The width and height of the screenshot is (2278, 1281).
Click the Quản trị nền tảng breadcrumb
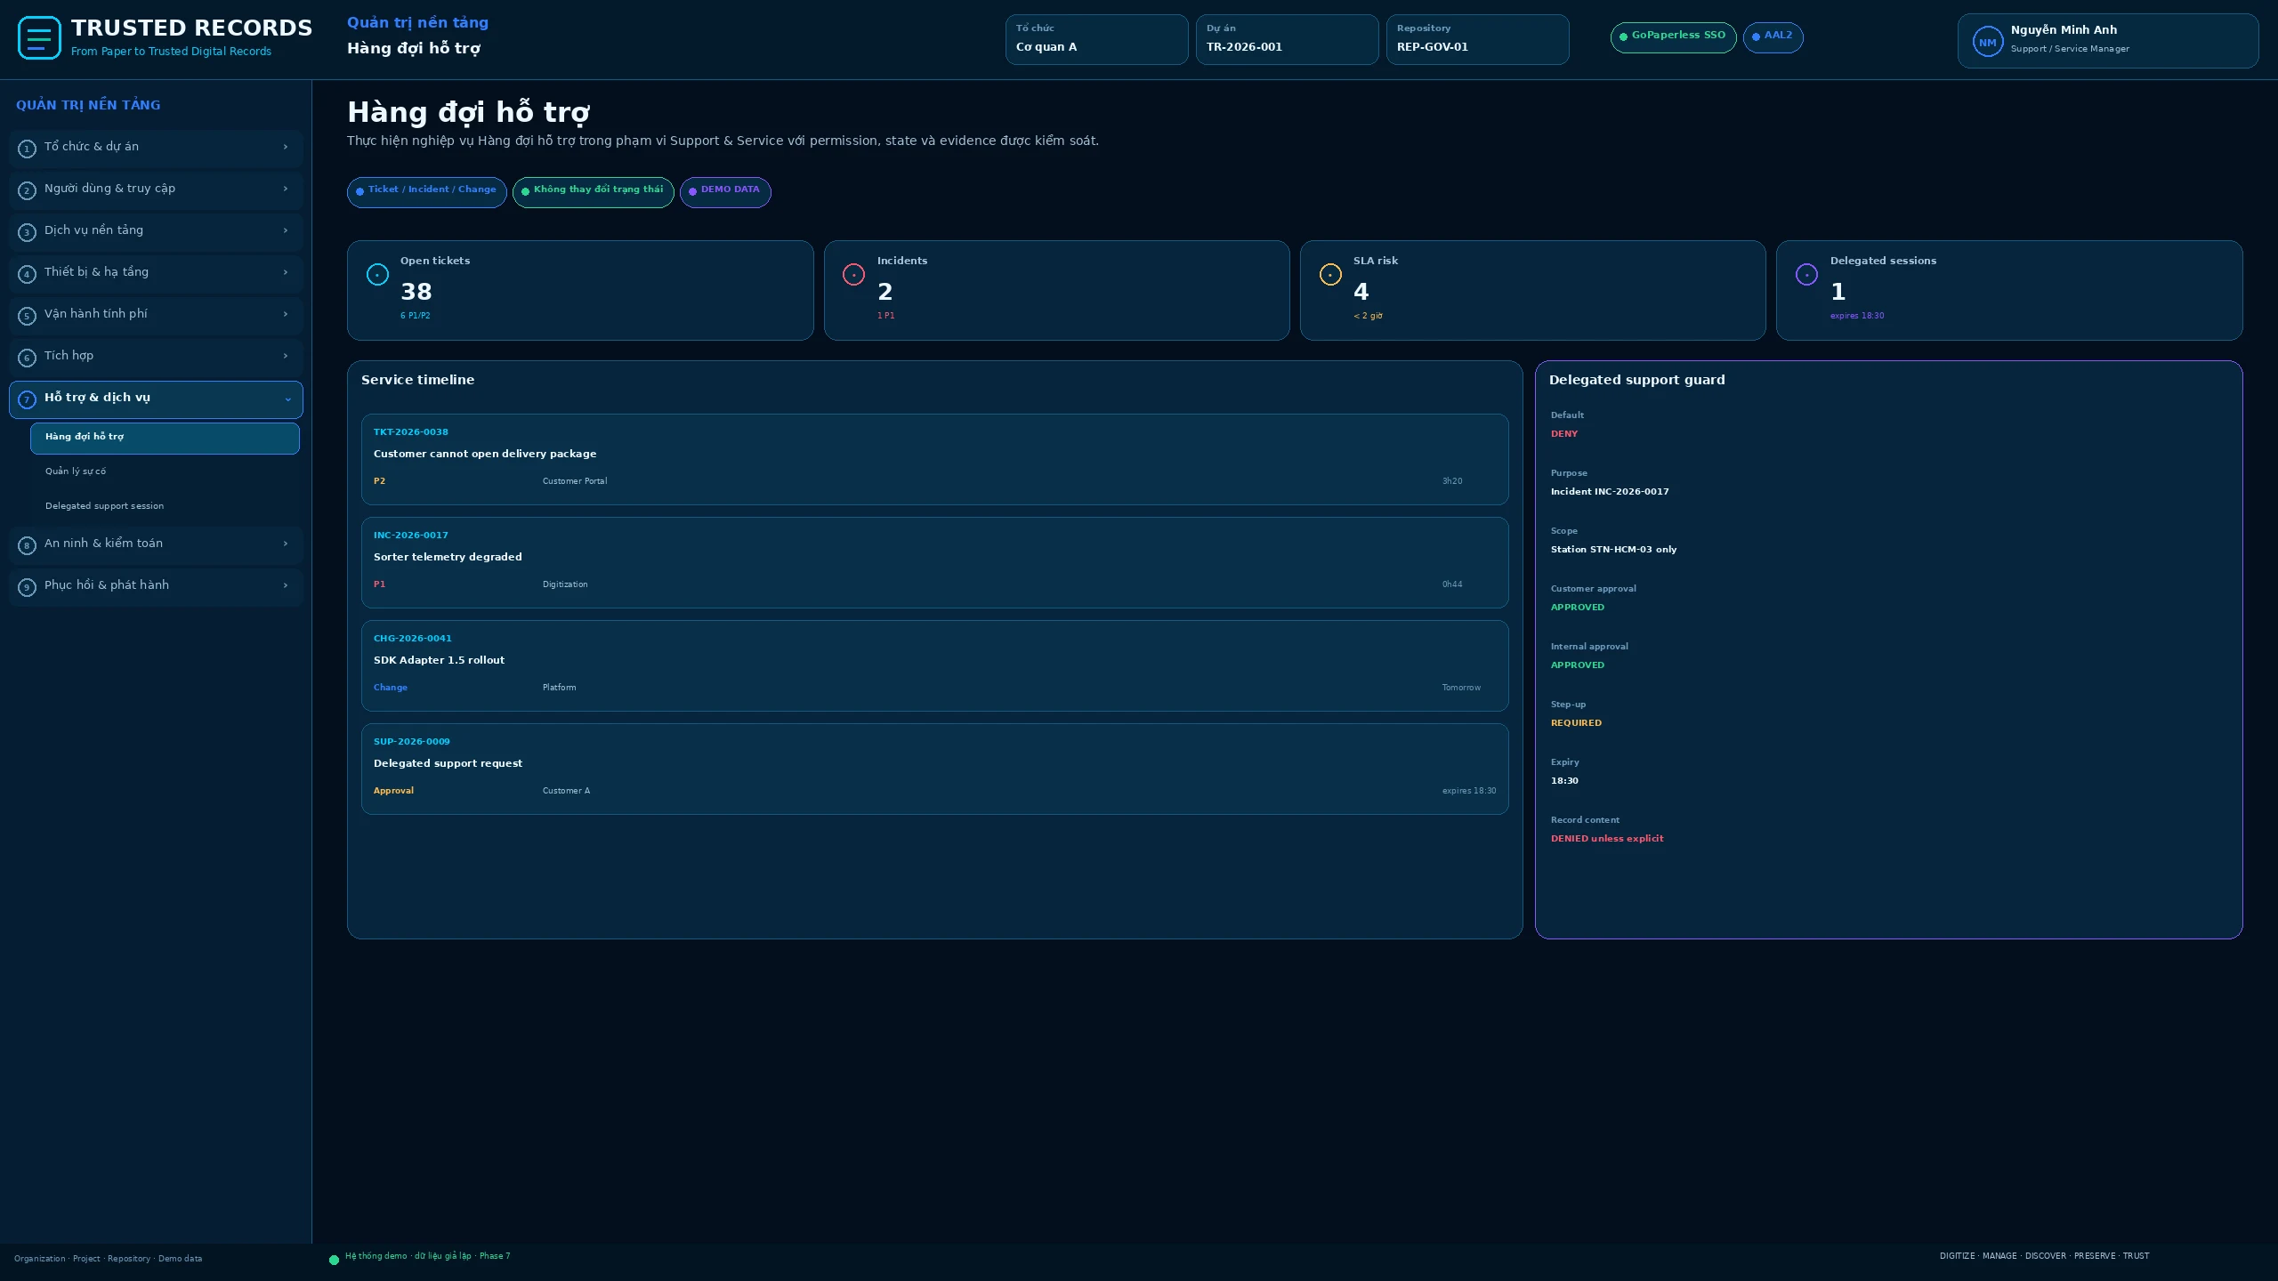pyautogui.click(x=417, y=23)
